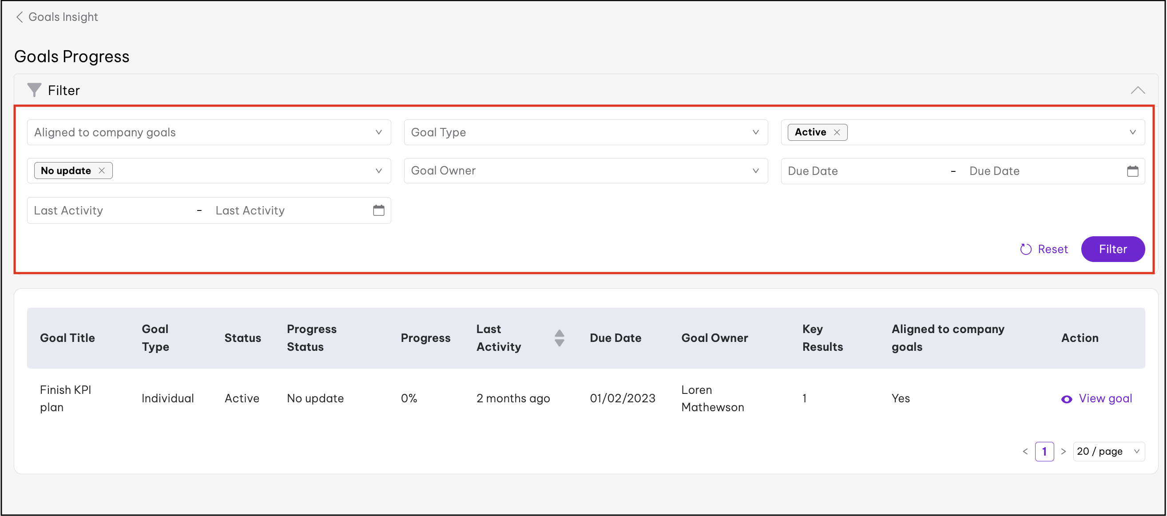Collapse the Filter panel with the chevron
Screen dimensions: 1167x516
(1137, 90)
